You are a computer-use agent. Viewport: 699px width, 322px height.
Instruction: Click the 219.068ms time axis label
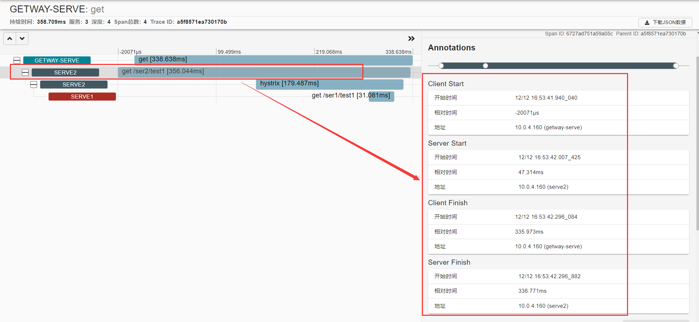(329, 52)
